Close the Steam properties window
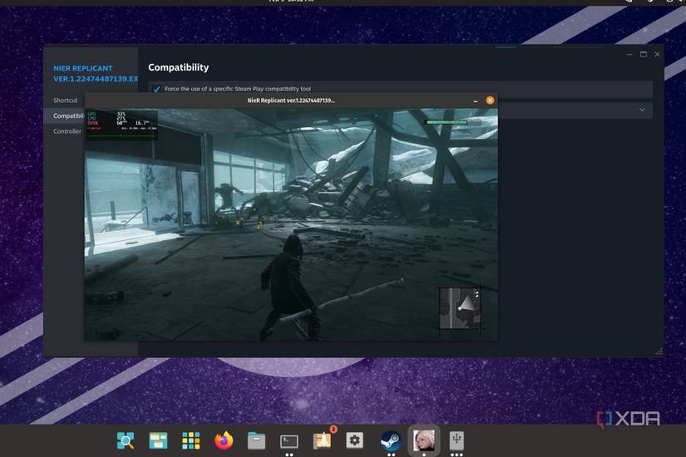 pyautogui.click(x=657, y=54)
